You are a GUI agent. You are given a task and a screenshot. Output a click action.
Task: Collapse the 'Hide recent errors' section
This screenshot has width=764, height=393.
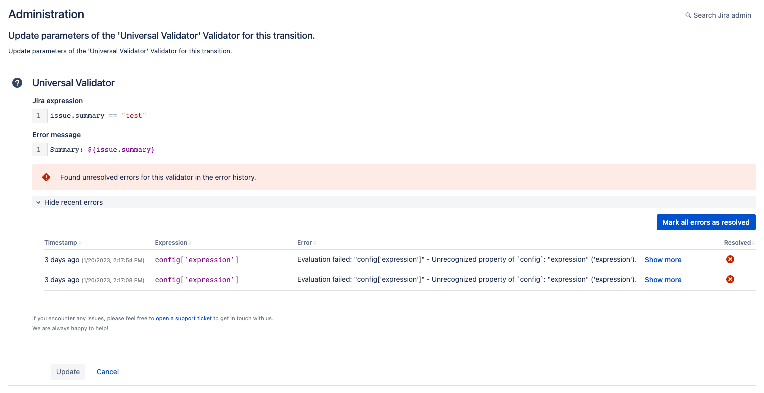tap(73, 202)
